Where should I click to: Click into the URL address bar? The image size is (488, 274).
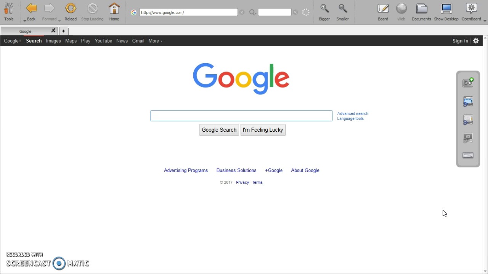click(188, 13)
